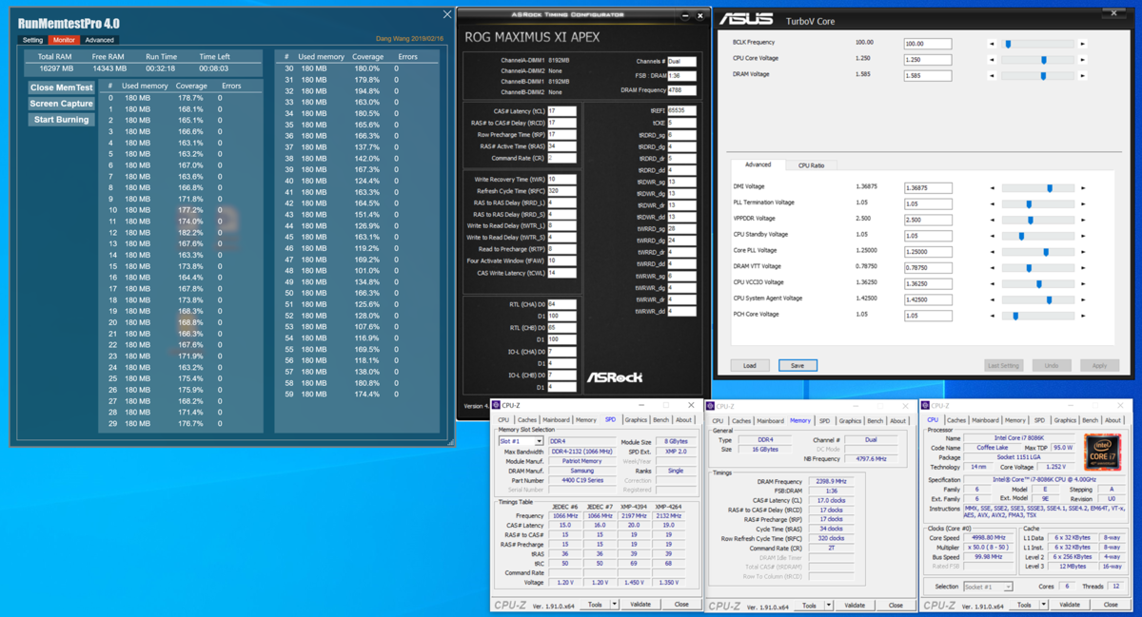Click the DRAM Voltage input field showing 1.585
1142x617 pixels.
tap(928, 76)
